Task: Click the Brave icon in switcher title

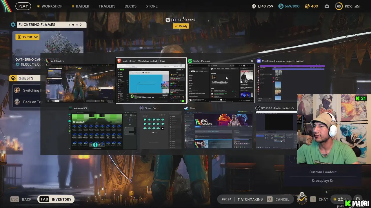Action: click(x=119, y=61)
